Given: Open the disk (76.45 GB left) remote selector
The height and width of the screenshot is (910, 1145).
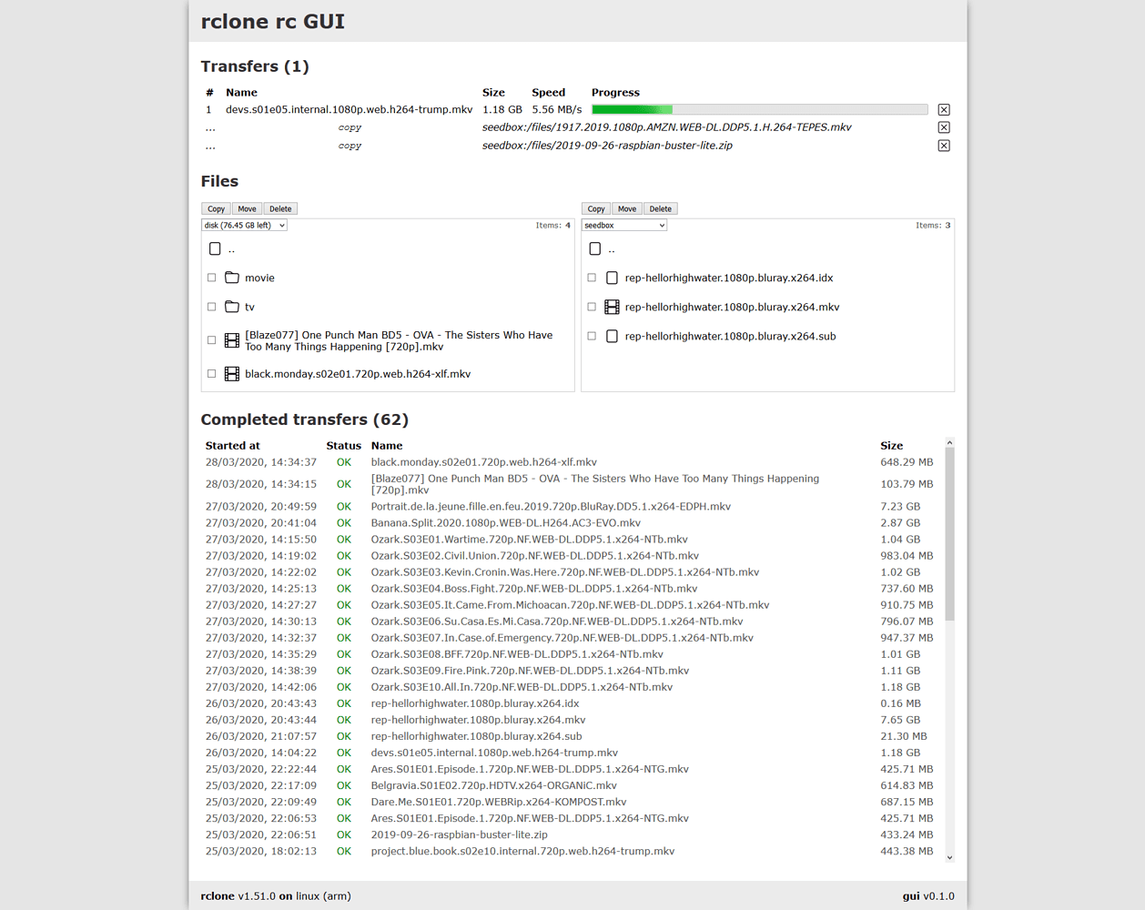Looking at the screenshot, I should pos(244,225).
